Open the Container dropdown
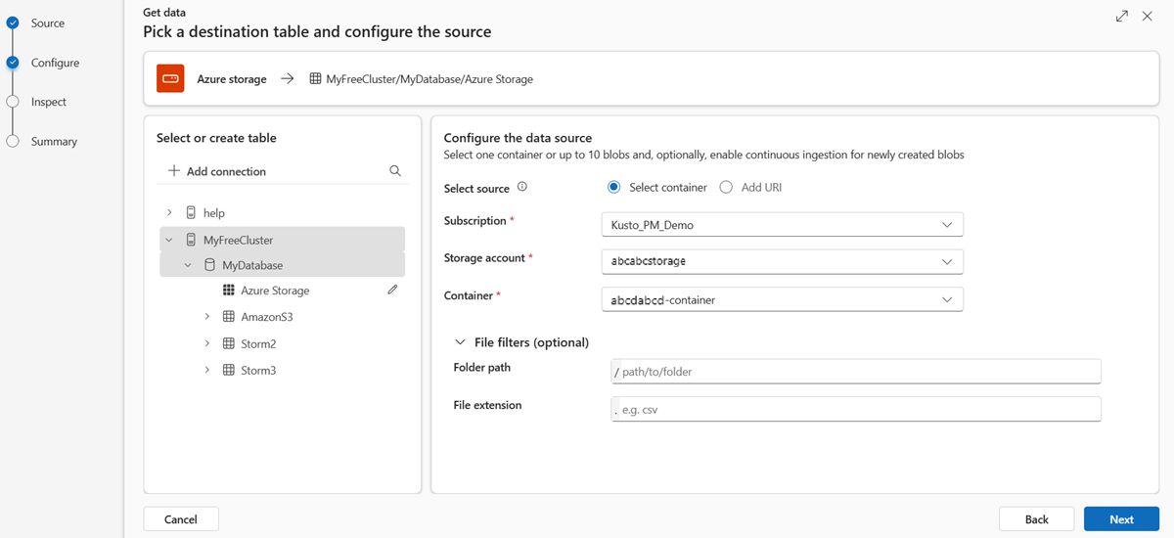1174x538 pixels. pos(783,299)
